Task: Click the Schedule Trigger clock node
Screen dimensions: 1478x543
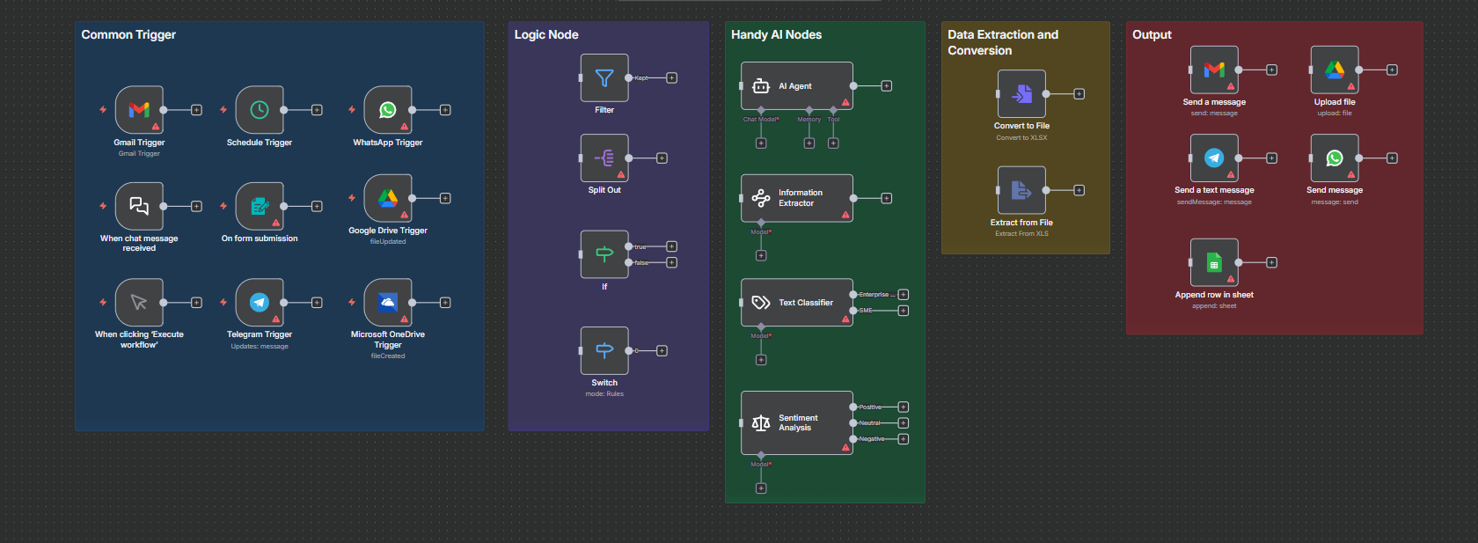Action: click(260, 110)
